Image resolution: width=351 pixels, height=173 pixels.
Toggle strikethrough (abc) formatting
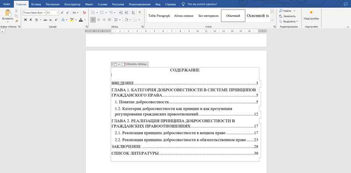45,20
